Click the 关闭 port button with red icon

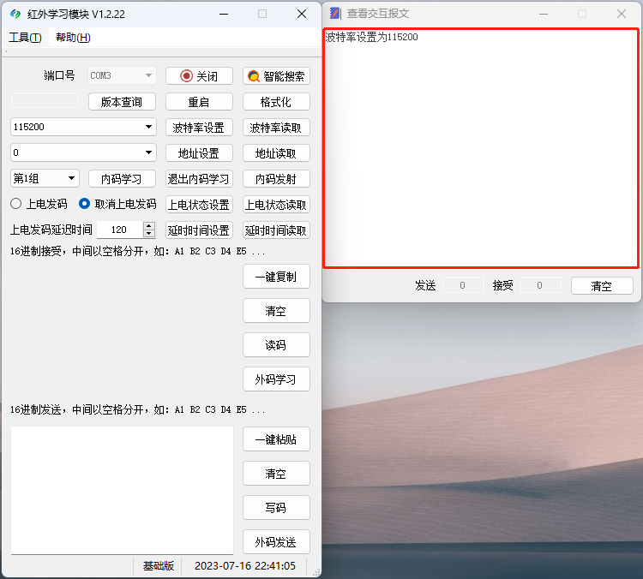click(x=199, y=76)
